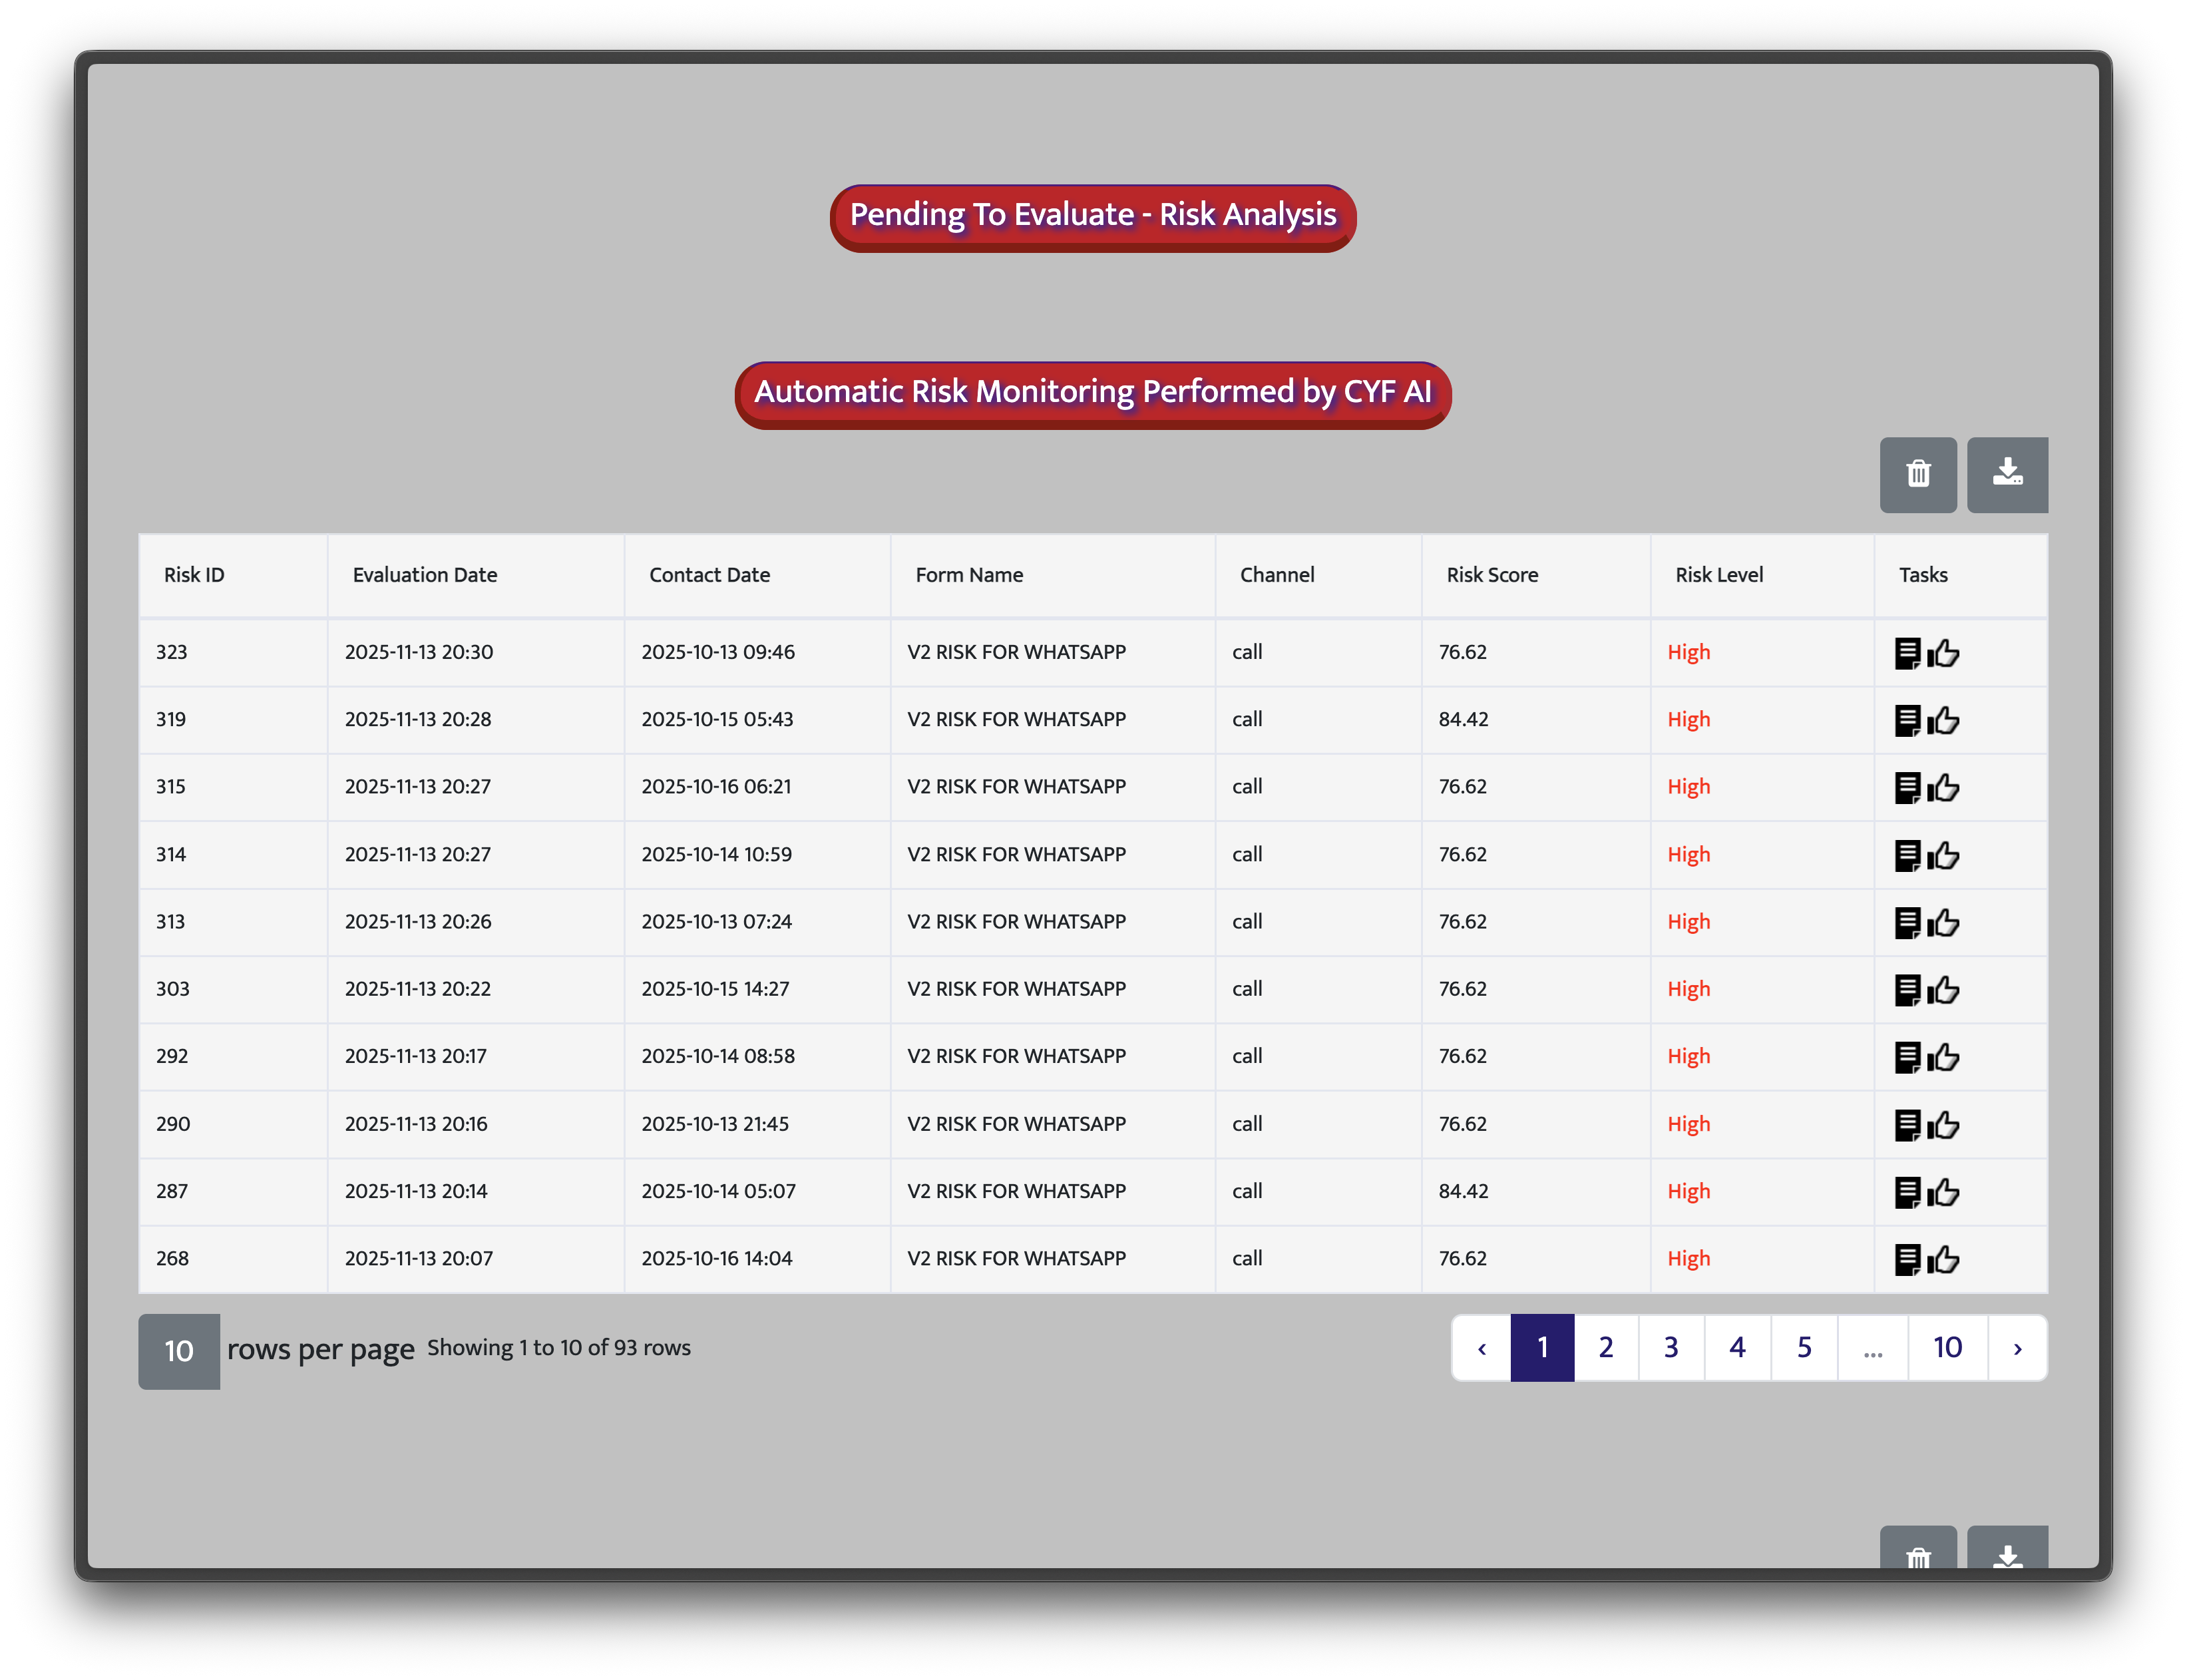Go to next page using right chevron
Screen dimensions: 2187x1680
(x=2017, y=1348)
